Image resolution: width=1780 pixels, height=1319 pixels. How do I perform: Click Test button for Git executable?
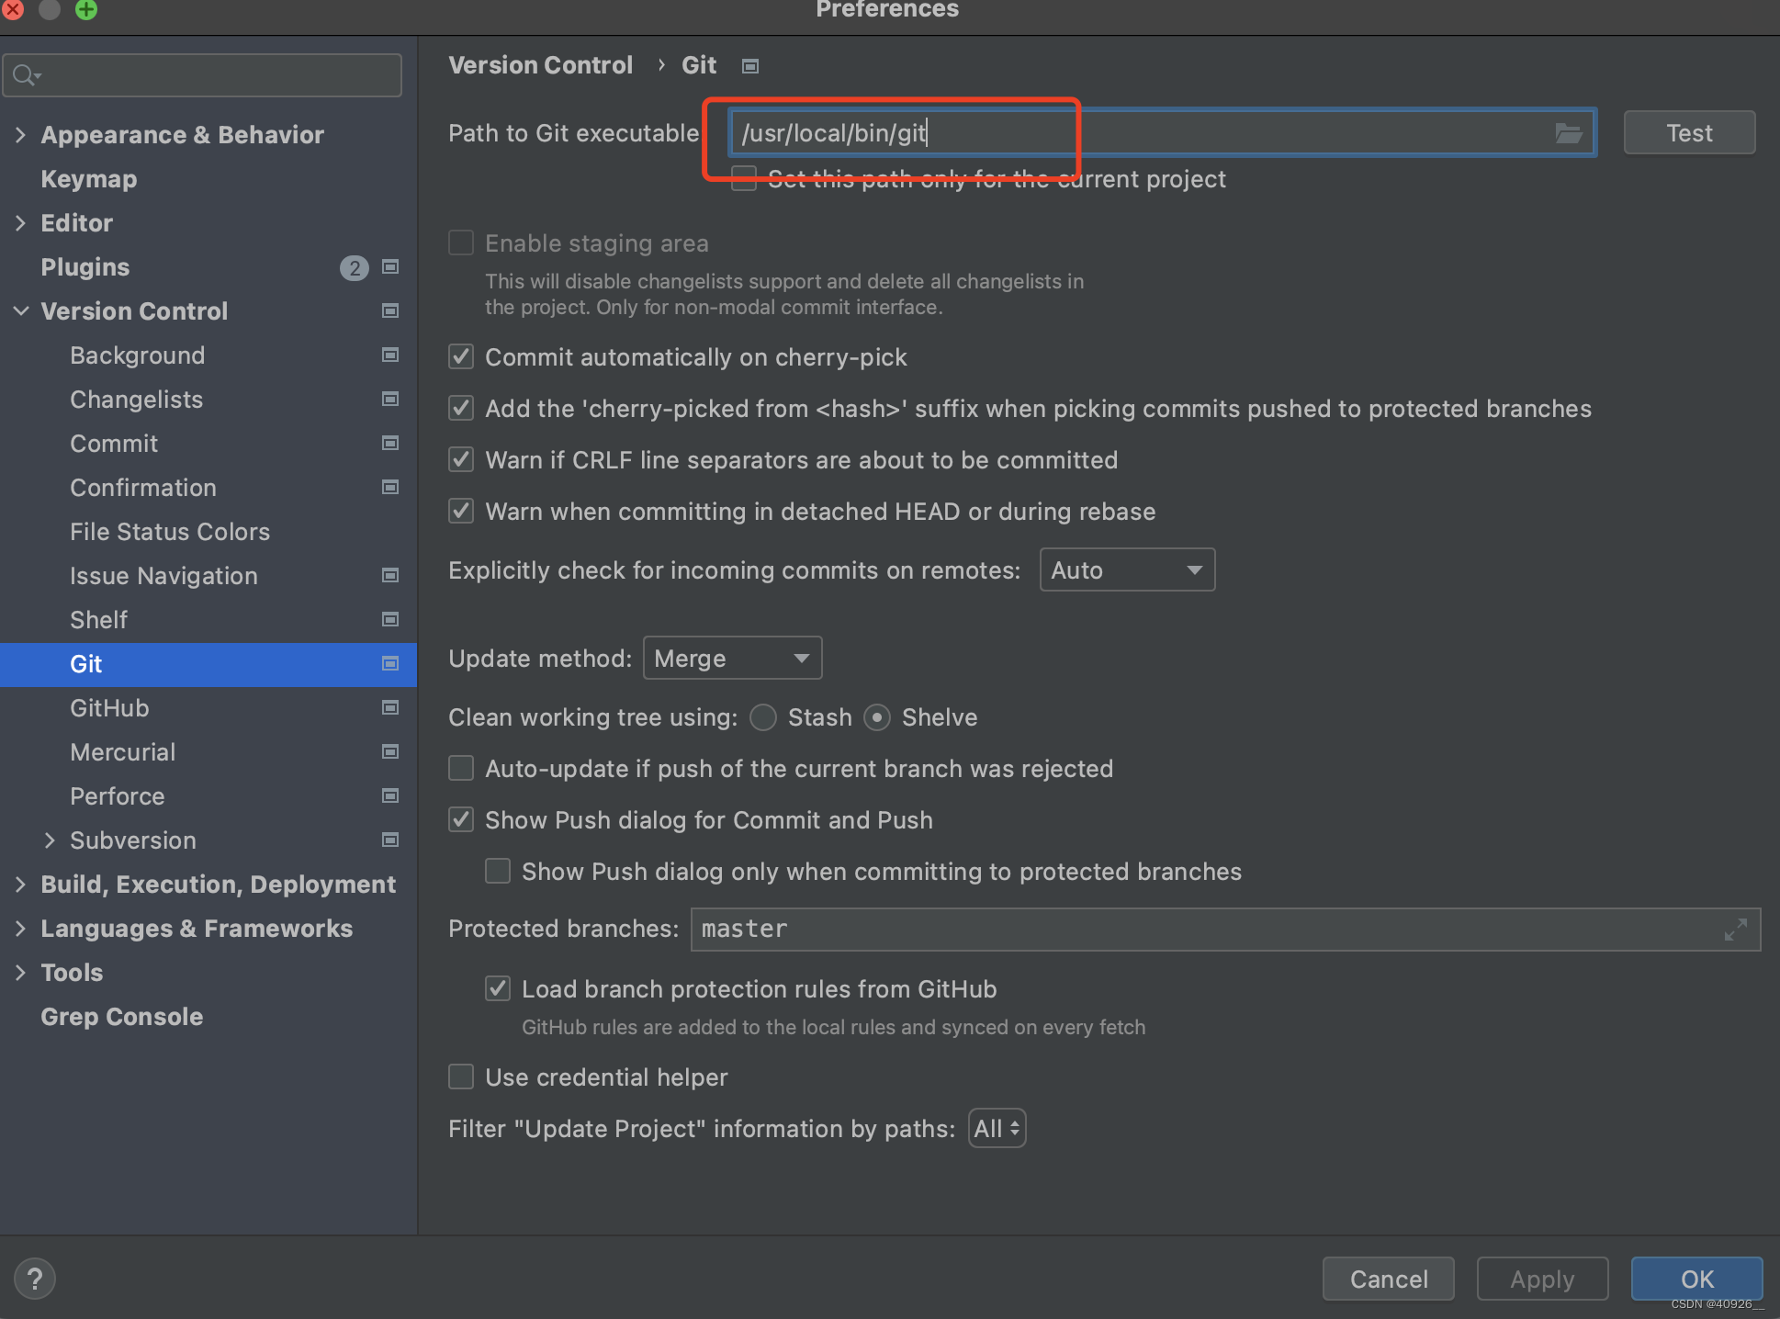pos(1688,131)
